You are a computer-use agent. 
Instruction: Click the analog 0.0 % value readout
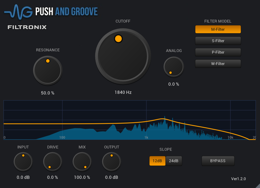point(174,84)
